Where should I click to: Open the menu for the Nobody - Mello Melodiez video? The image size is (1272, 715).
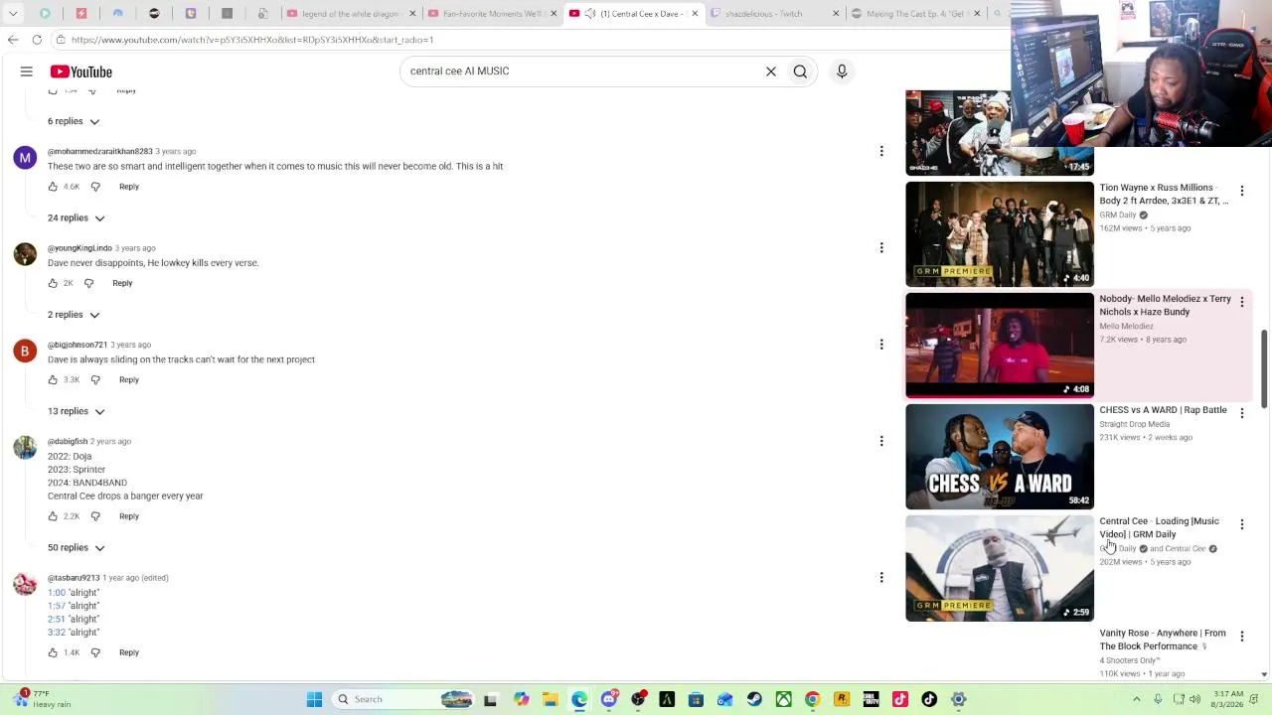(1241, 301)
